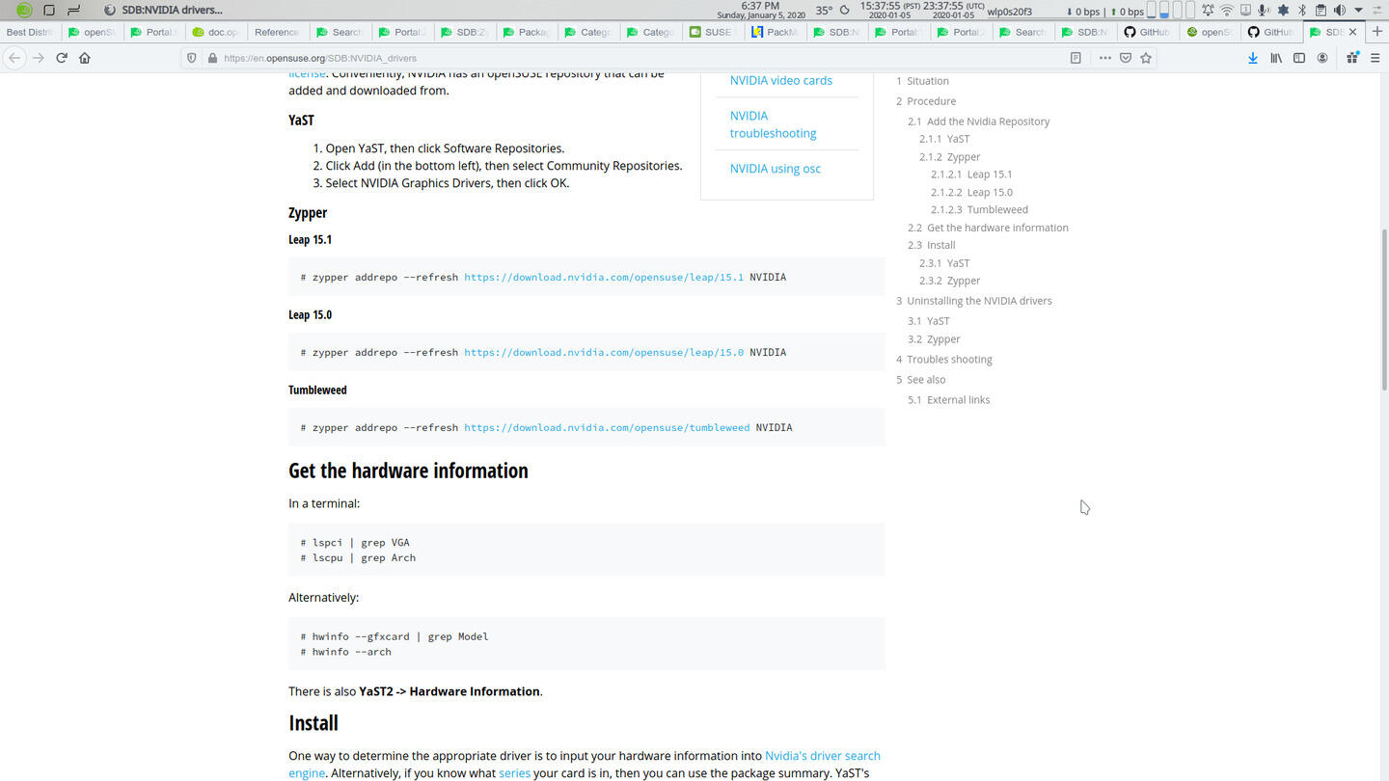Show site security padlock information
1389x781 pixels.
[212, 58]
